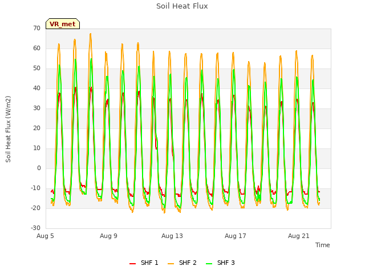Click the 70 y-axis tick label
The width and height of the screenshot is (365, 274).
pyautogui.click(x=36, y=28)
